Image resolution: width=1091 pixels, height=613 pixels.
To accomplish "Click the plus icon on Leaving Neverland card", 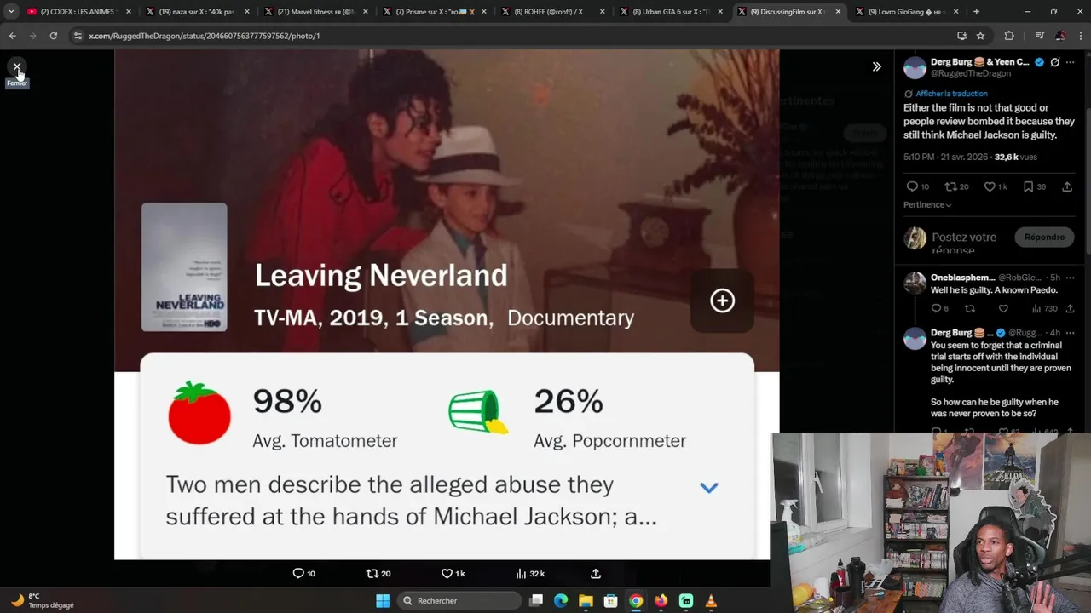I will tap(722, 301).
